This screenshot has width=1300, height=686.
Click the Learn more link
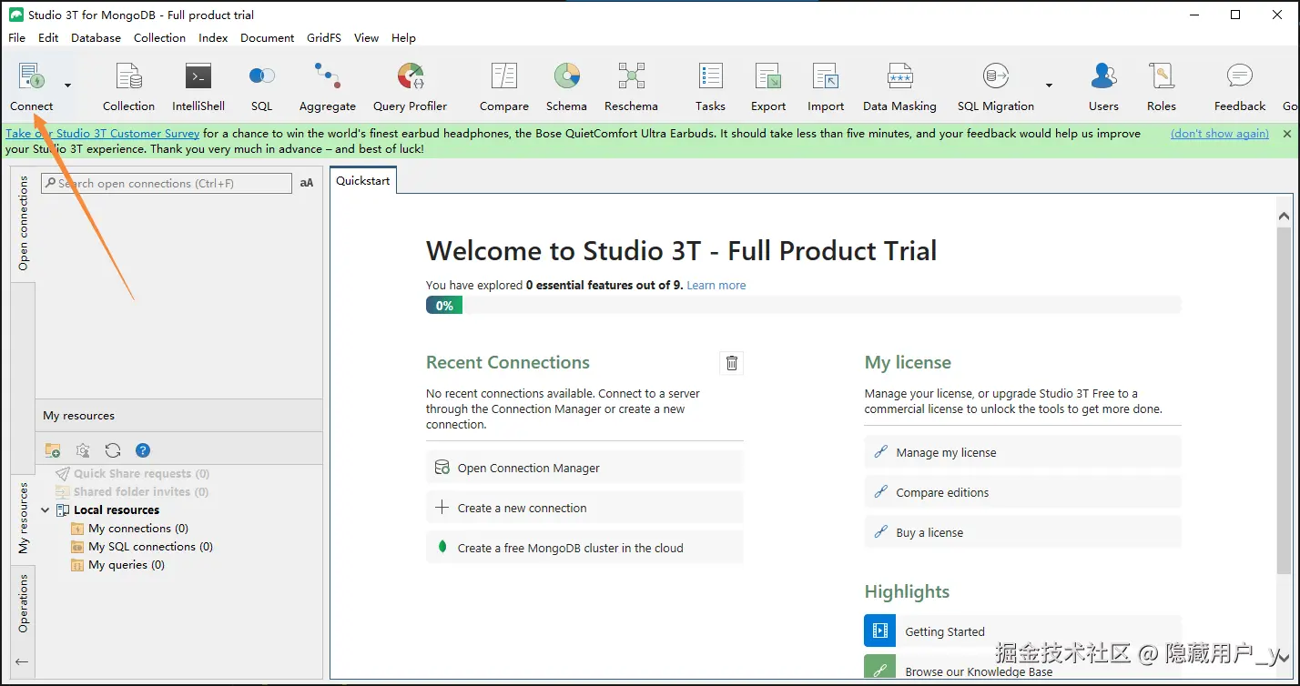point(716,285)
